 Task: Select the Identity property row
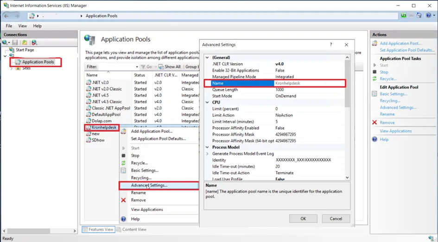coord(275,160)
